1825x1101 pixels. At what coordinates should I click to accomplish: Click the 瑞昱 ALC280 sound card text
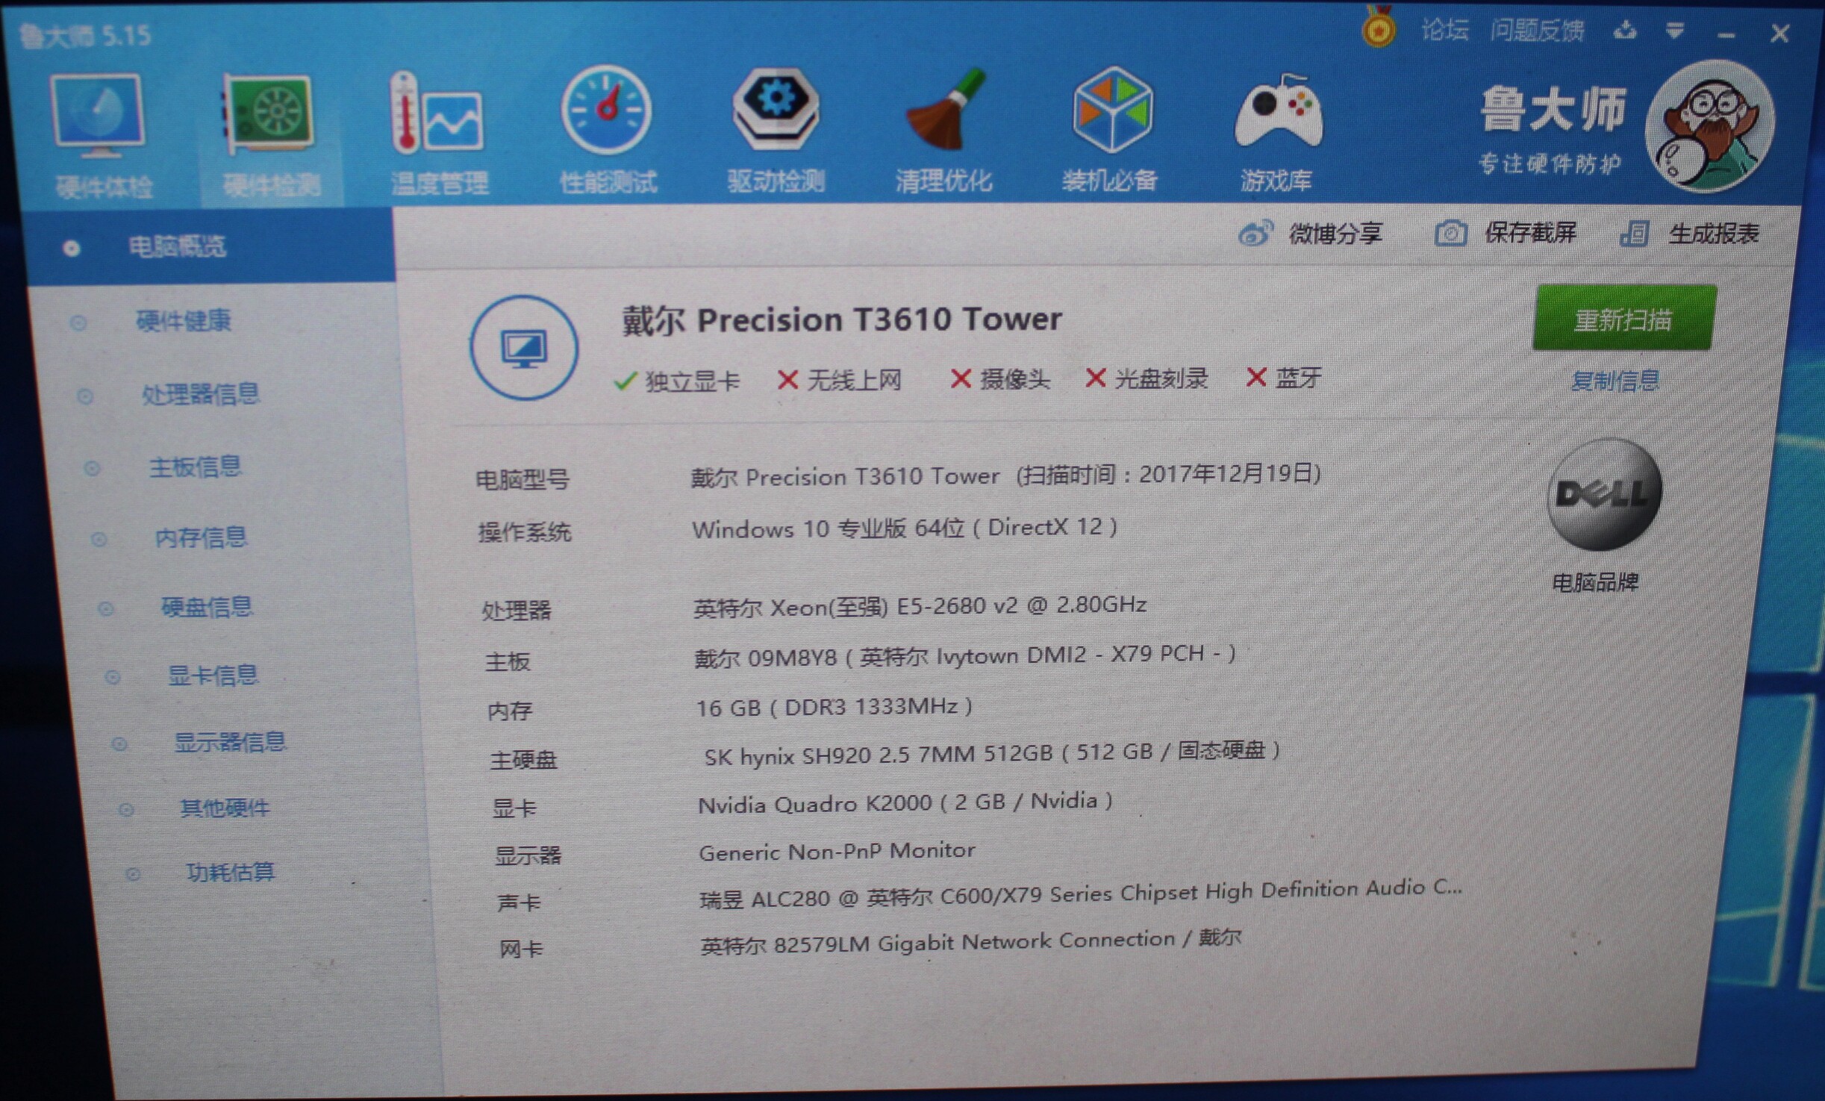[x=1081, y=893]
